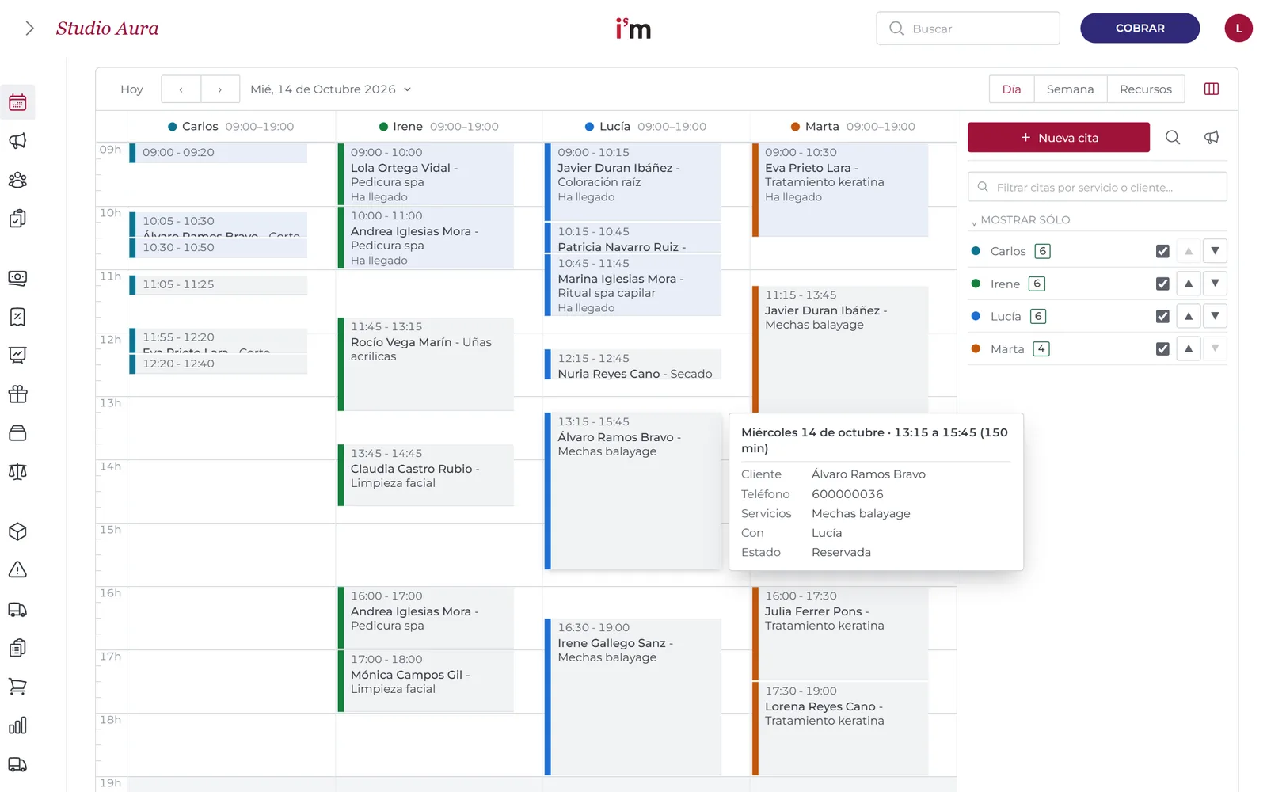This screenshot has height=792, width=1267.
Task: Open the clients group icon in the sidebar
Action: tap(17, 180)
